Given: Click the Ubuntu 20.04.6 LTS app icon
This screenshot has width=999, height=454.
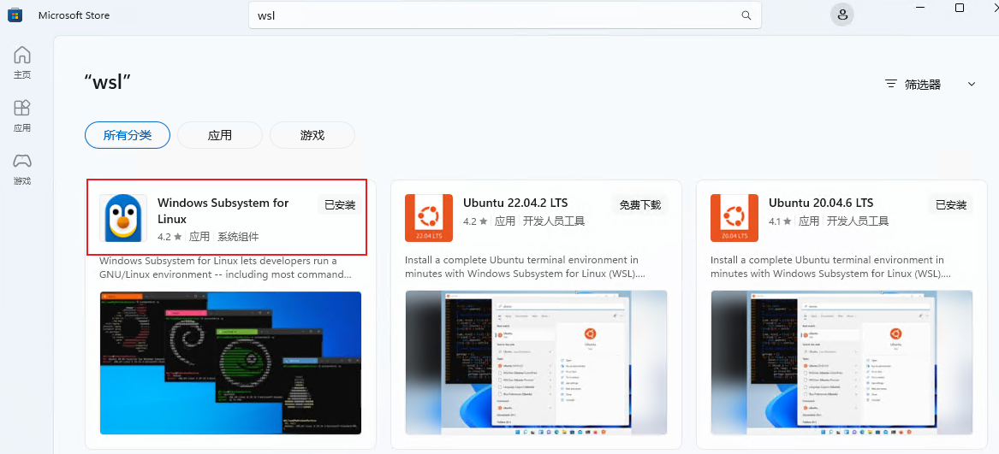Looking at the screenshot, I should 734,218.
